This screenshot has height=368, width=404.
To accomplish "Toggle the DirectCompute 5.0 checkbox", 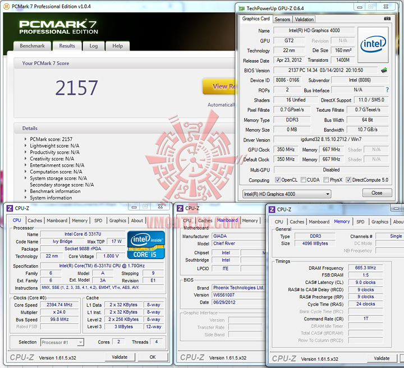I will pyautogui.click(x=348, y=180).
